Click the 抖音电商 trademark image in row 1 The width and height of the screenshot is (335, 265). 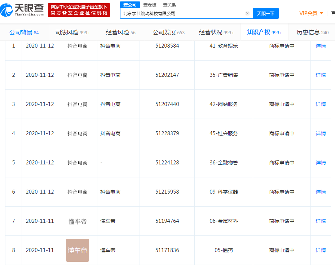[x=77, y=45]
